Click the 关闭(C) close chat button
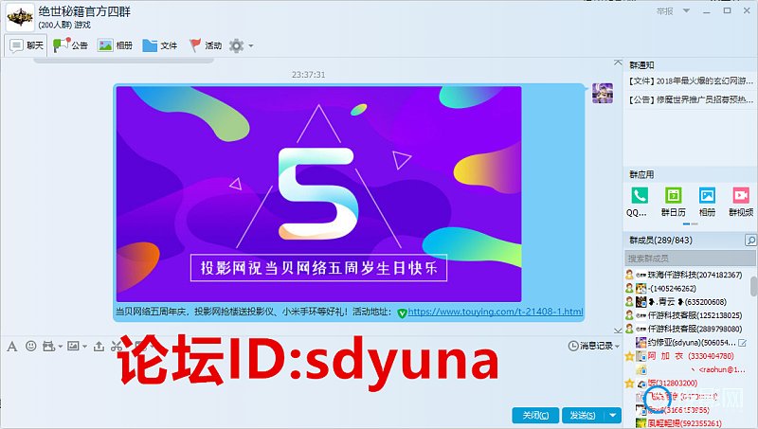Image resolution: width=758 pixels, height=429 pixels. coord(535,415)
